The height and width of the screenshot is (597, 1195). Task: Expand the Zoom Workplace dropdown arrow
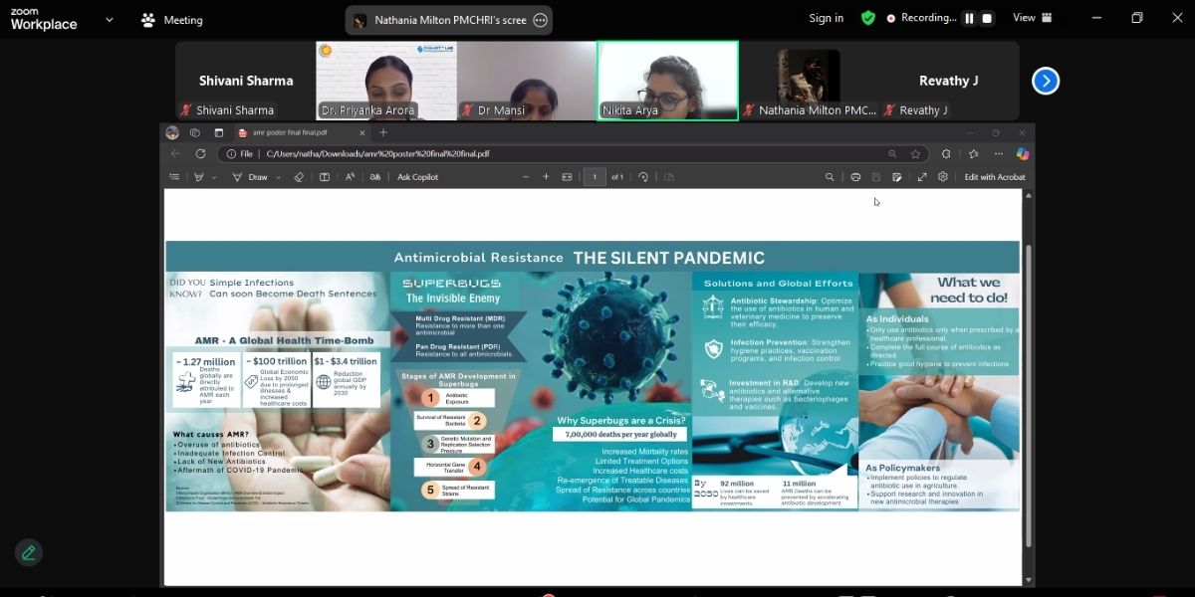point(109,20)
